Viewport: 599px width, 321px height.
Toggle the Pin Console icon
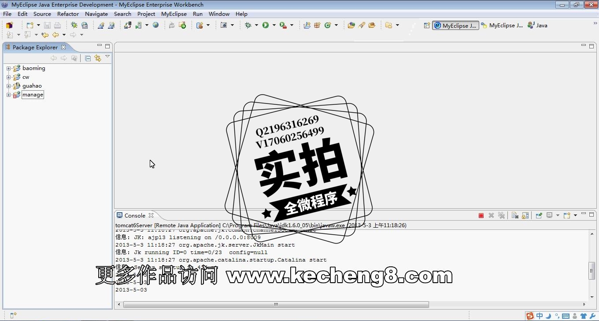(x=539, y=215)
